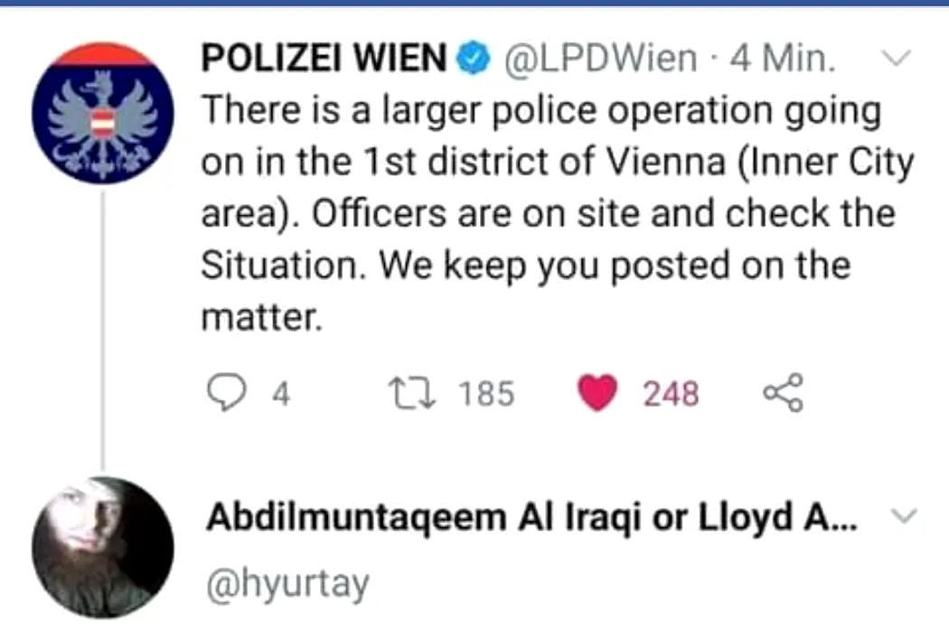Click the 185 retweet count
This screenshot has height=632, width=949.
click(486, 394)
